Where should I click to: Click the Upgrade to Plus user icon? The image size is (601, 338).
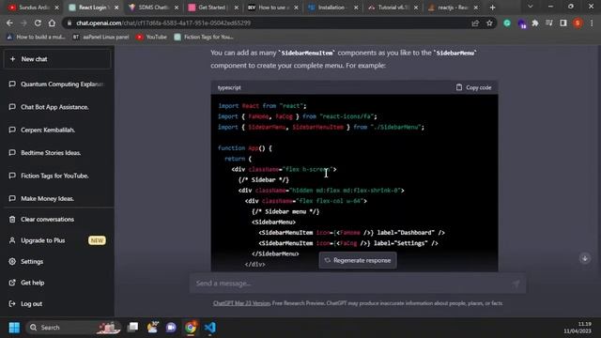pos(12,240)
